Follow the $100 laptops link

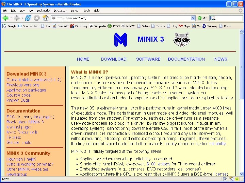click(158, 164)
